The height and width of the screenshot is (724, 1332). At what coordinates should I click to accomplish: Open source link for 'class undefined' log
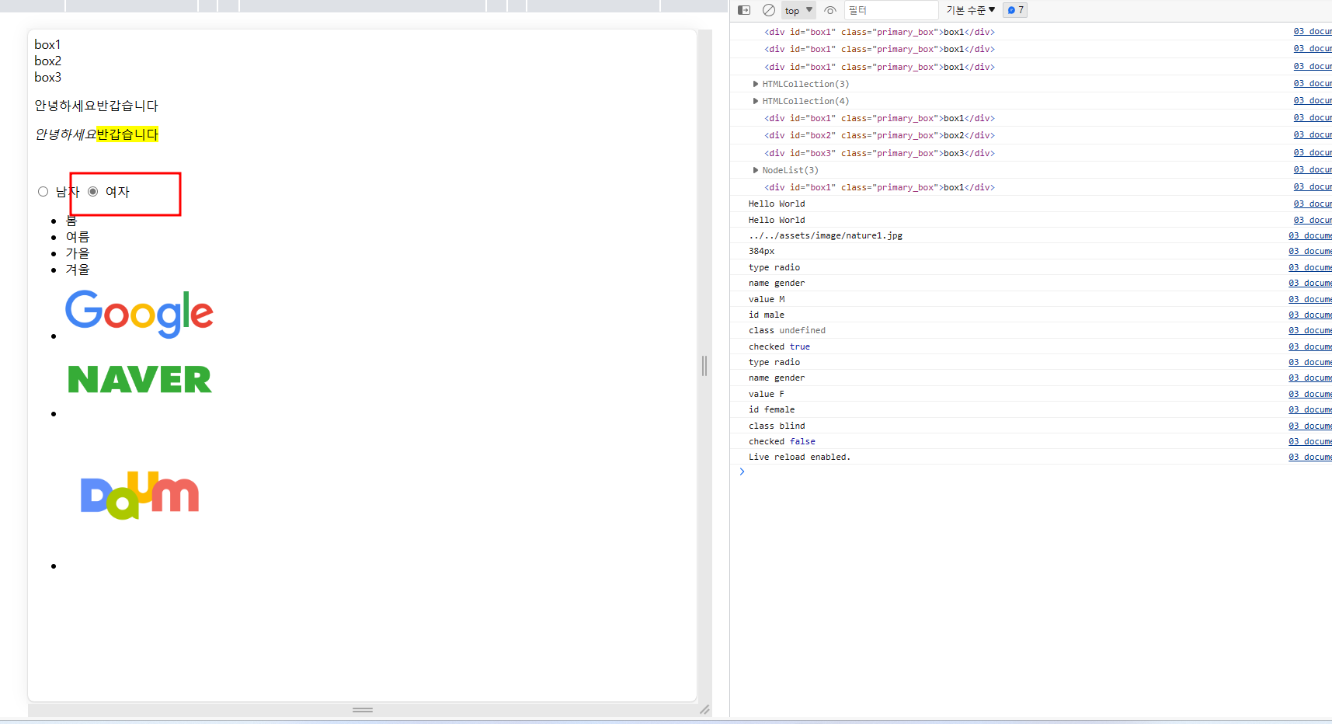pyautogui.click(x=1310, y=330)
